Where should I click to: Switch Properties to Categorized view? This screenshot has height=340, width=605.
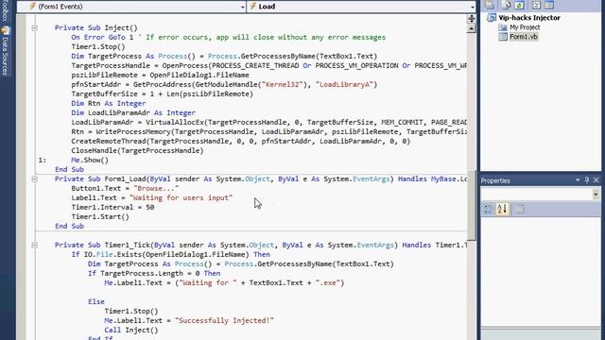tap(489, 209)
